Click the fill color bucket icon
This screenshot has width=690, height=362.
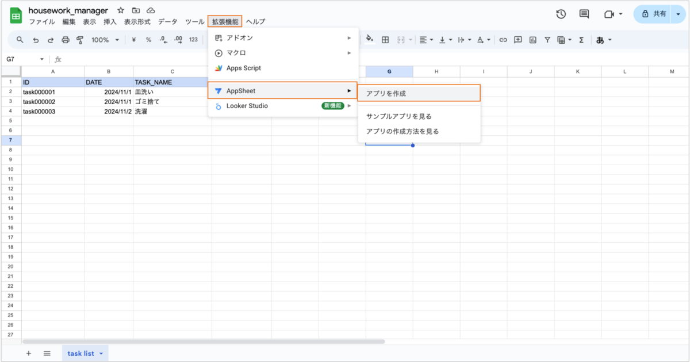[370, 40]
